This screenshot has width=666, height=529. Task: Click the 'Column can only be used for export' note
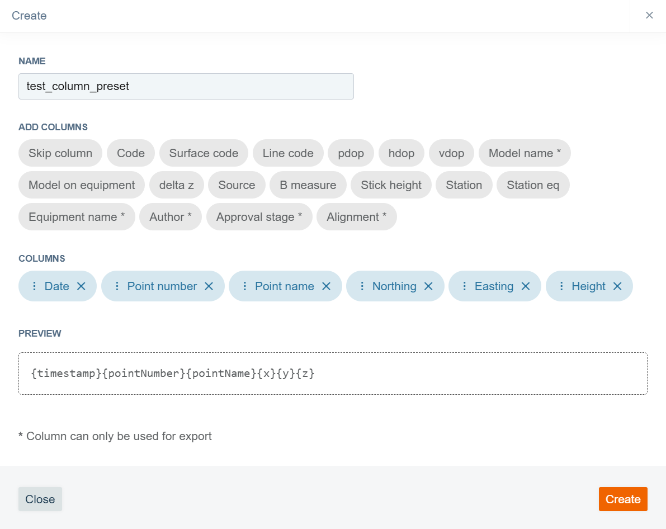115,436
